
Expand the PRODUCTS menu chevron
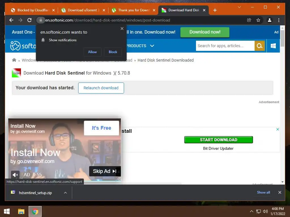152,46
